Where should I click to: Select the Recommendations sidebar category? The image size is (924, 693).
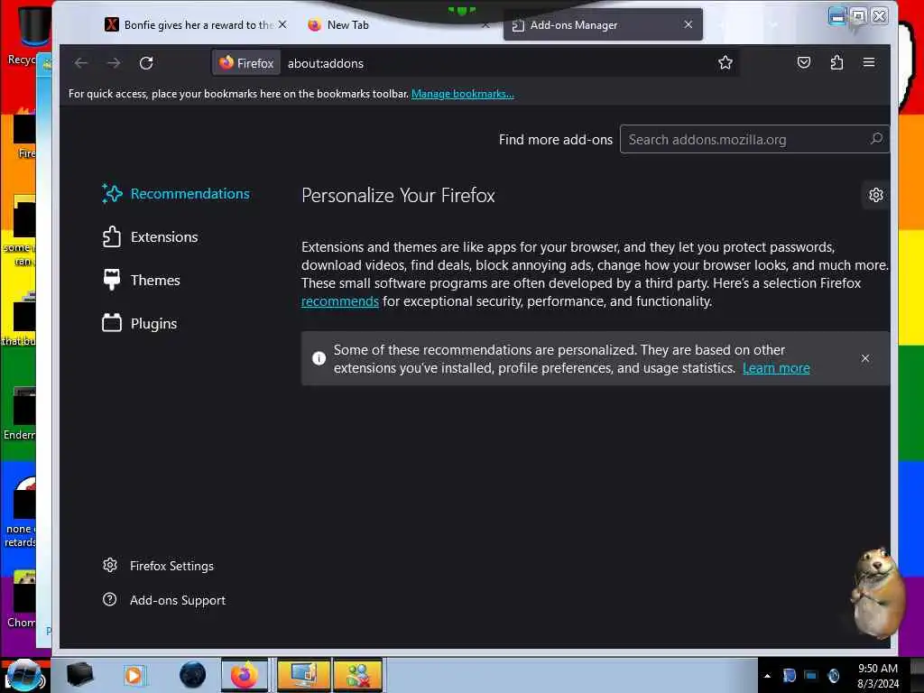click(x=176, y=194)
